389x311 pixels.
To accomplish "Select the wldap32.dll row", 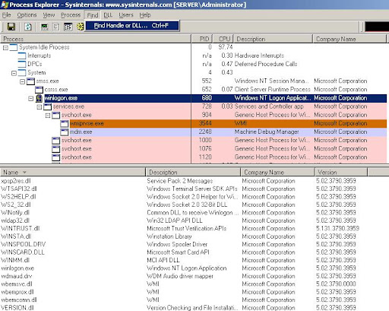I will tap(184, 221).
